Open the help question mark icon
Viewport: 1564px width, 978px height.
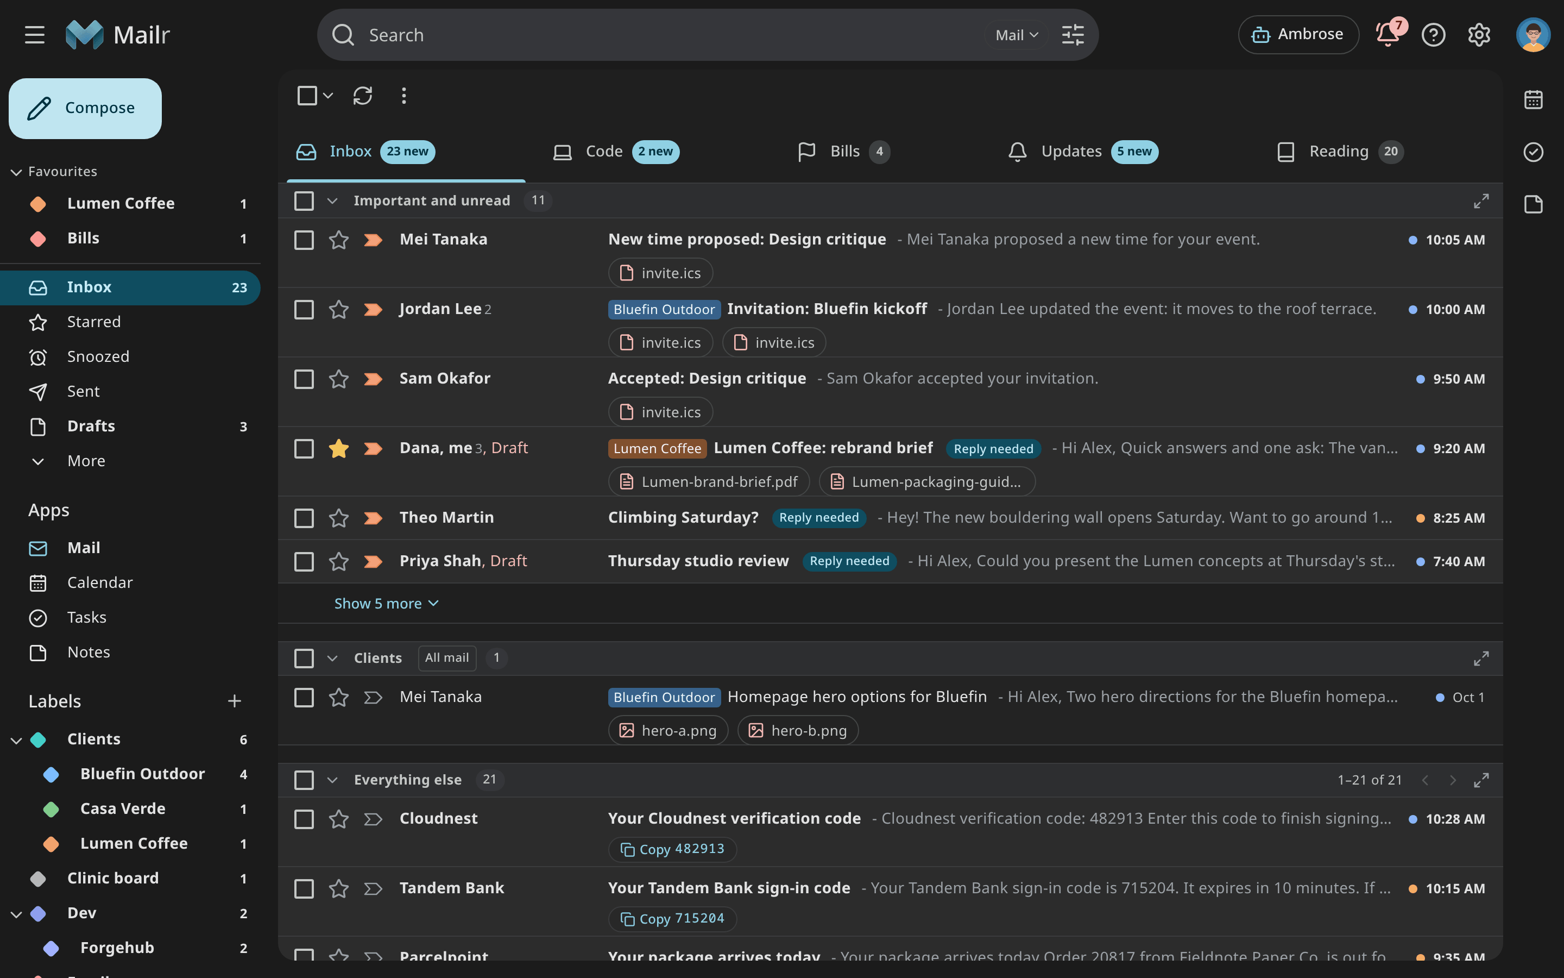(x=1434, y=35)
